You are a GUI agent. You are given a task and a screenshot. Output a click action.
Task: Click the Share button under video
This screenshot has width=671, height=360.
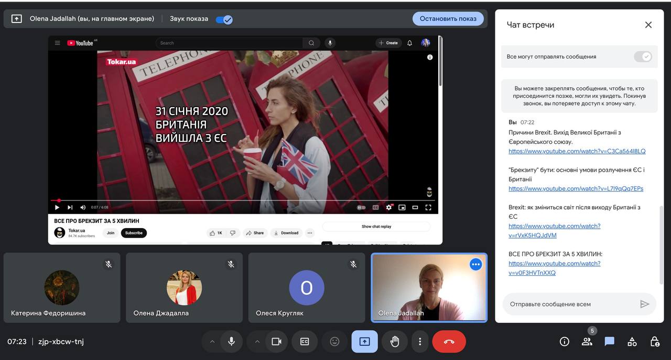[255, 233]
